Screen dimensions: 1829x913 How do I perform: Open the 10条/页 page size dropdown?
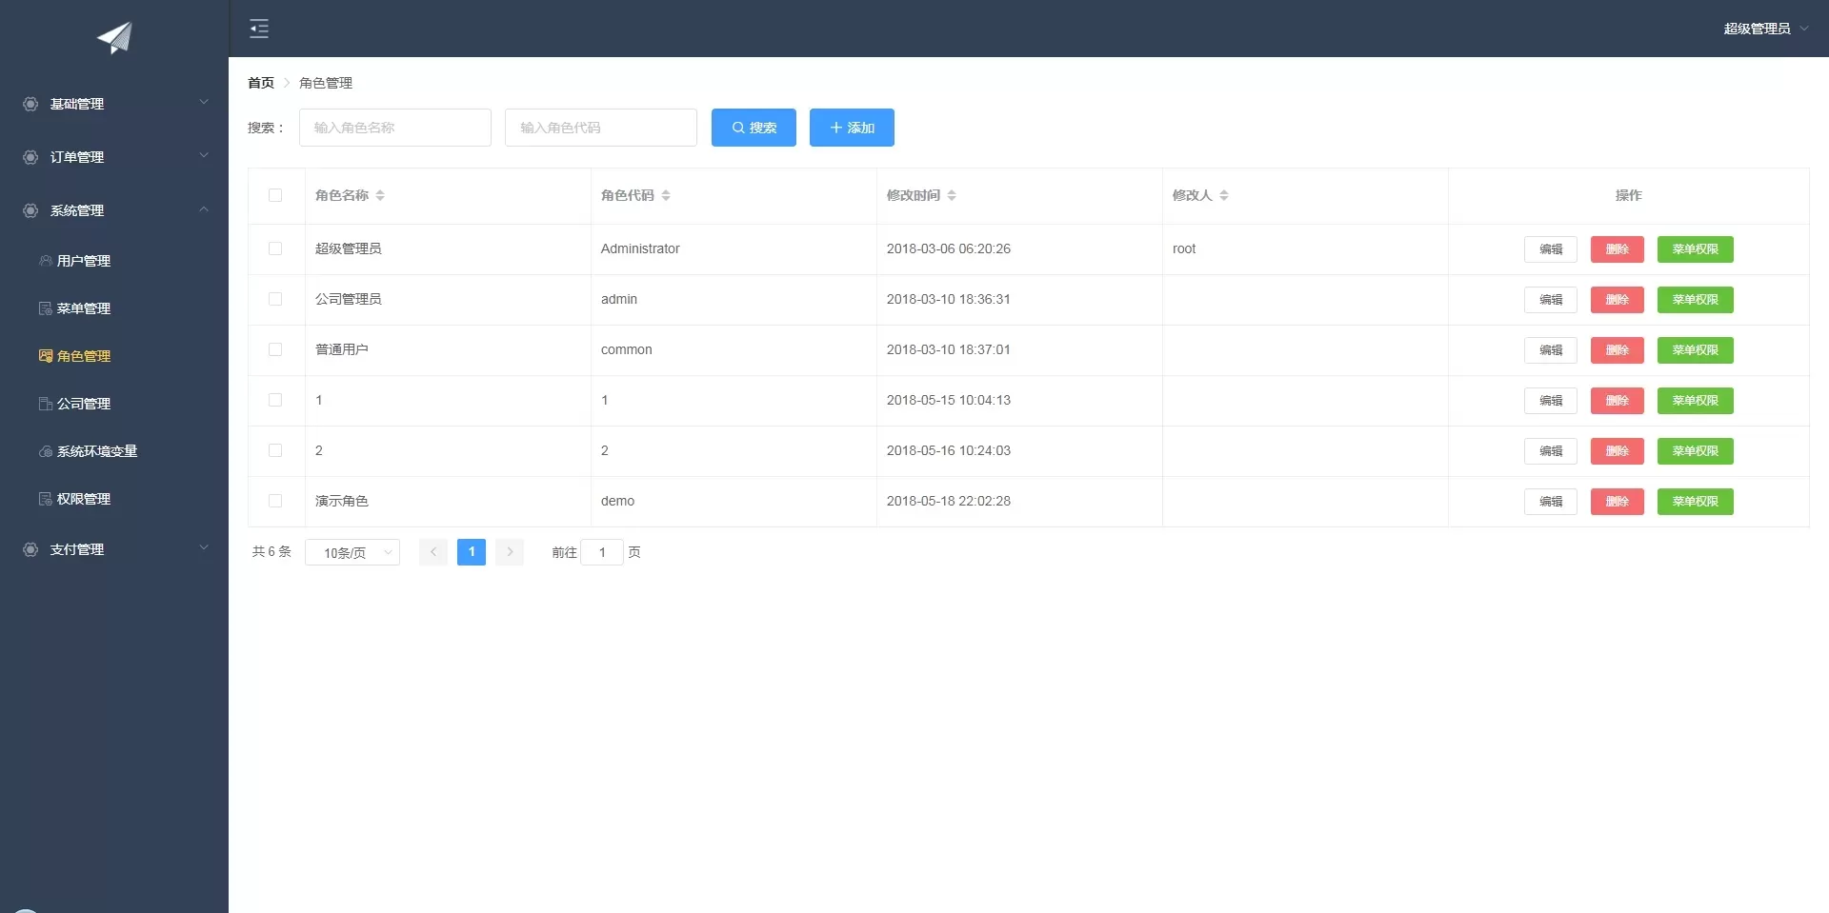[x=352, y=552]
